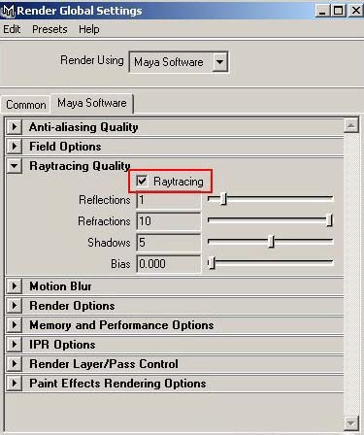Click the Shadows value field

tap(169, 243)
